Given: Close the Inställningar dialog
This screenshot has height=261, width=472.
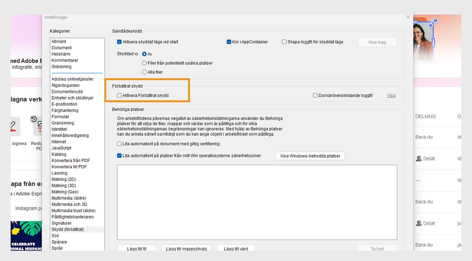Looking at the screenshot, I should tap(408, 17).
